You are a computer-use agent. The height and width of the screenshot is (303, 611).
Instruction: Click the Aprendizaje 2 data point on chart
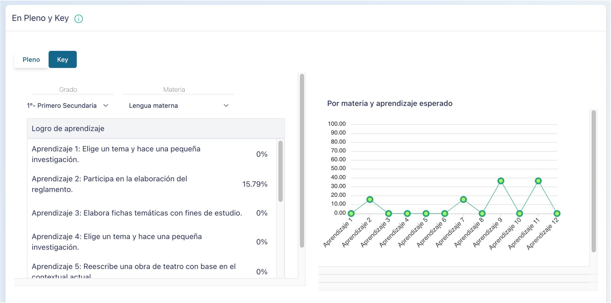(x=370, y=200)
